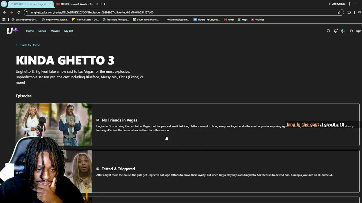
Task: Click the Episodes heading
Action: point(23,96)
